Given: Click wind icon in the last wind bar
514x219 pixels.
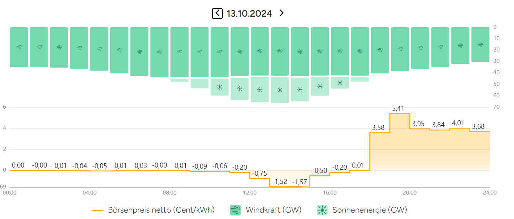Looking at the screenshot, I should coord(480,44).
